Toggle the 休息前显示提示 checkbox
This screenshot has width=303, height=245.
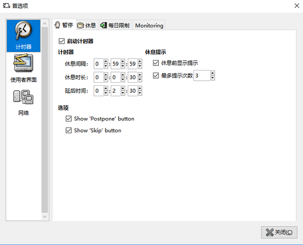156,63
